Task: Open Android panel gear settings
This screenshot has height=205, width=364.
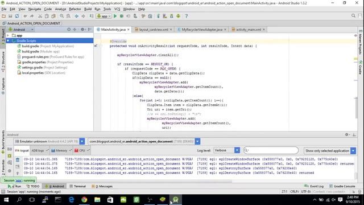Action: 347,134
